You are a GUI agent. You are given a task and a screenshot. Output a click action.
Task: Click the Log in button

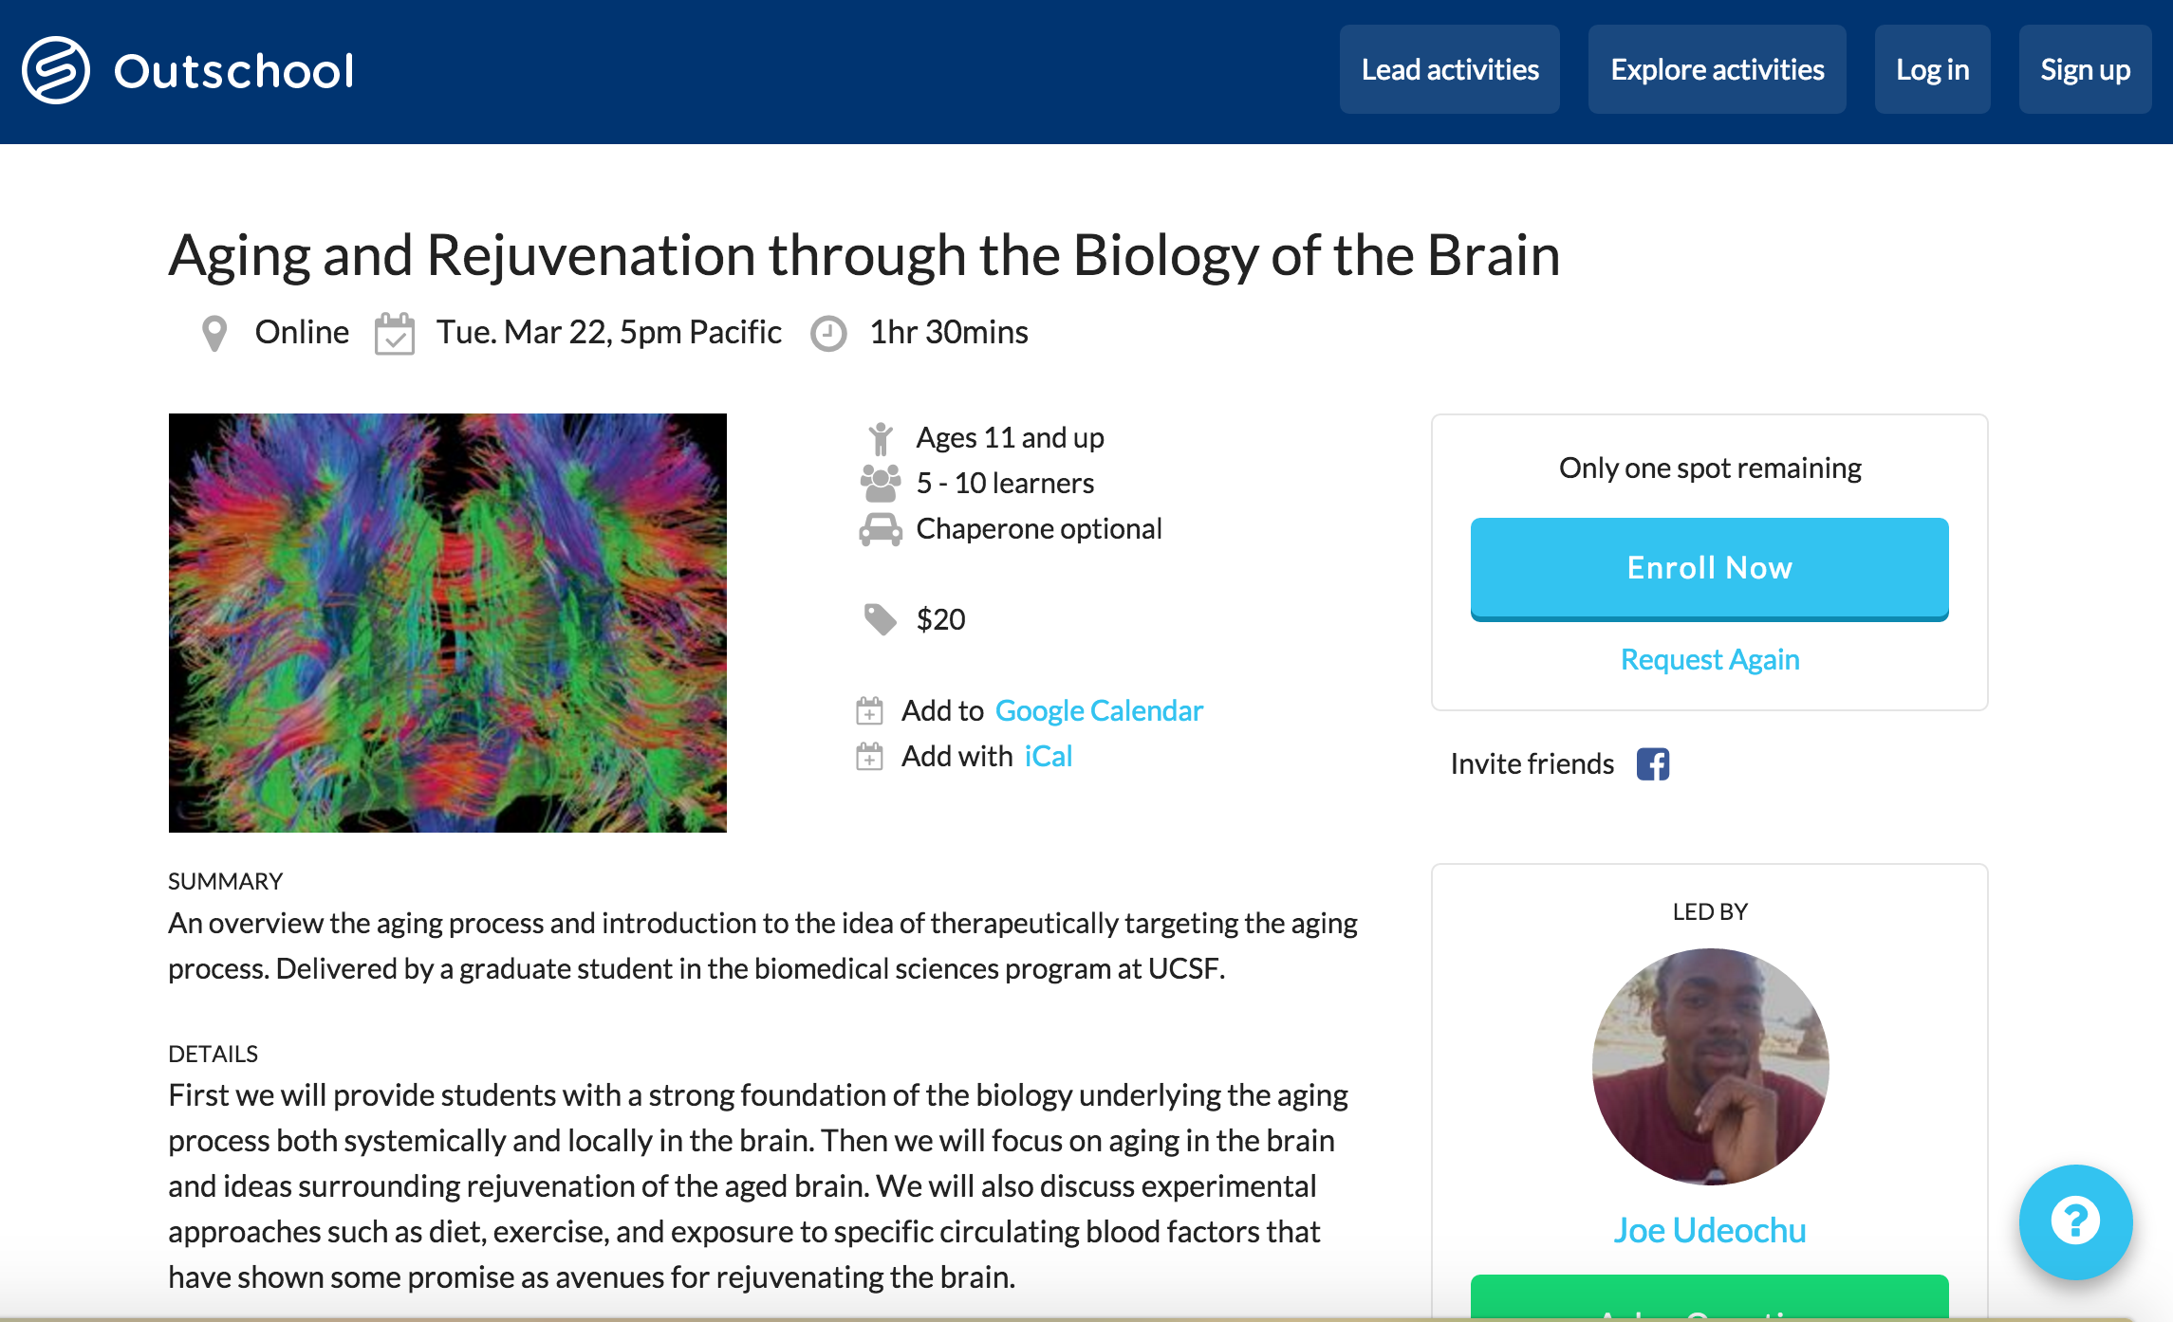[x=1932, y=70]
